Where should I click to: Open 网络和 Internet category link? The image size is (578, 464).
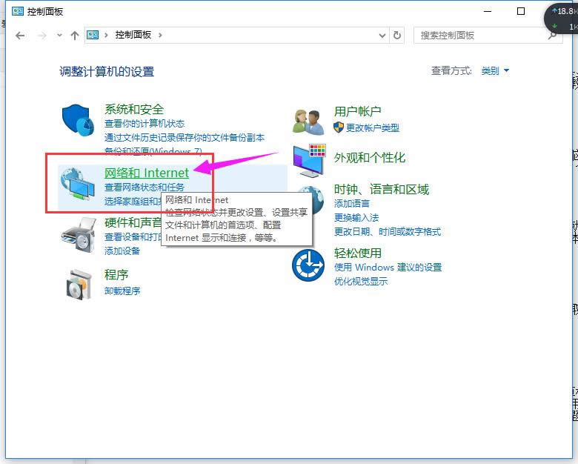tap(147, 173)
